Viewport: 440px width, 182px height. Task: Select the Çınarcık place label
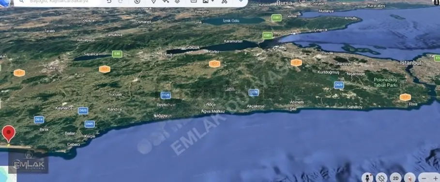click(x=320, y=29)
